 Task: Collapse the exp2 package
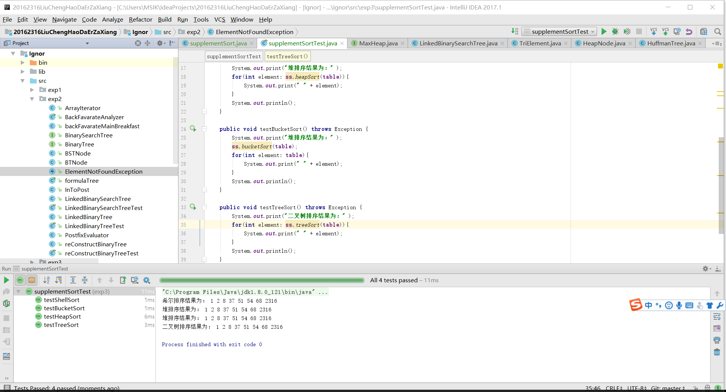(32, 99)
